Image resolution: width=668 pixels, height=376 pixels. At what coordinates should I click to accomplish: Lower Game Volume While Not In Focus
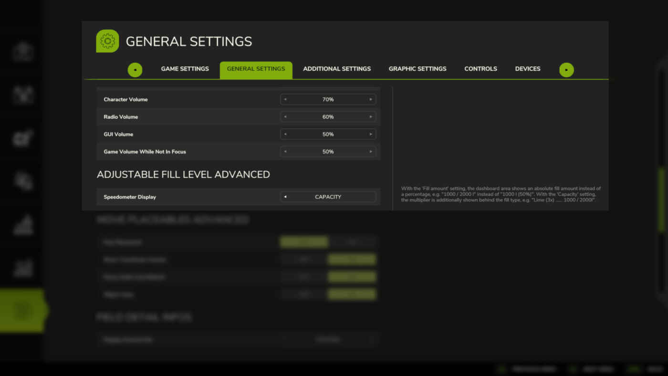(285, 152)
